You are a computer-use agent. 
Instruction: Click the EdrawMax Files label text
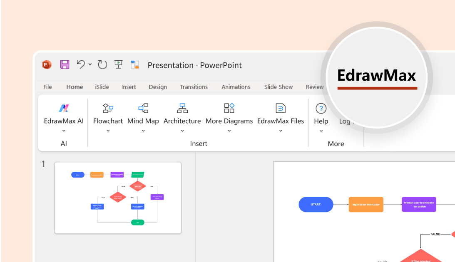281,121
